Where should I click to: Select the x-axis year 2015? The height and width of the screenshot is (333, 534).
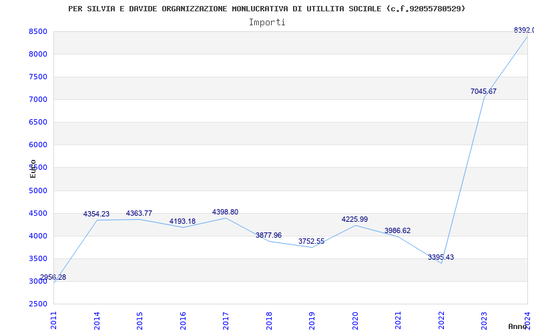[140, 320]
